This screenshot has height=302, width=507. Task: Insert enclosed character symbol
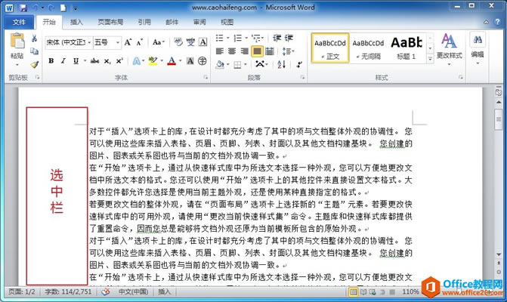[202, 60]
